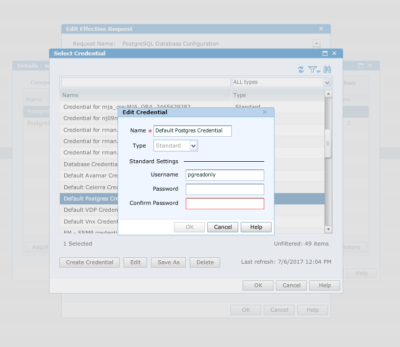Cancel the Edit Credential dialog

coord(223,227)
